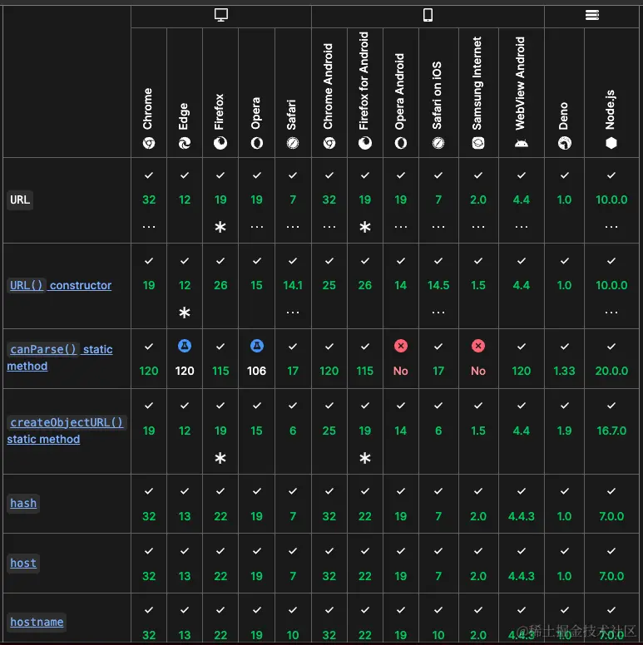
Task: Click the 25 Chrome Android value in createObjectURL row
Action: [x=329, y=431]
